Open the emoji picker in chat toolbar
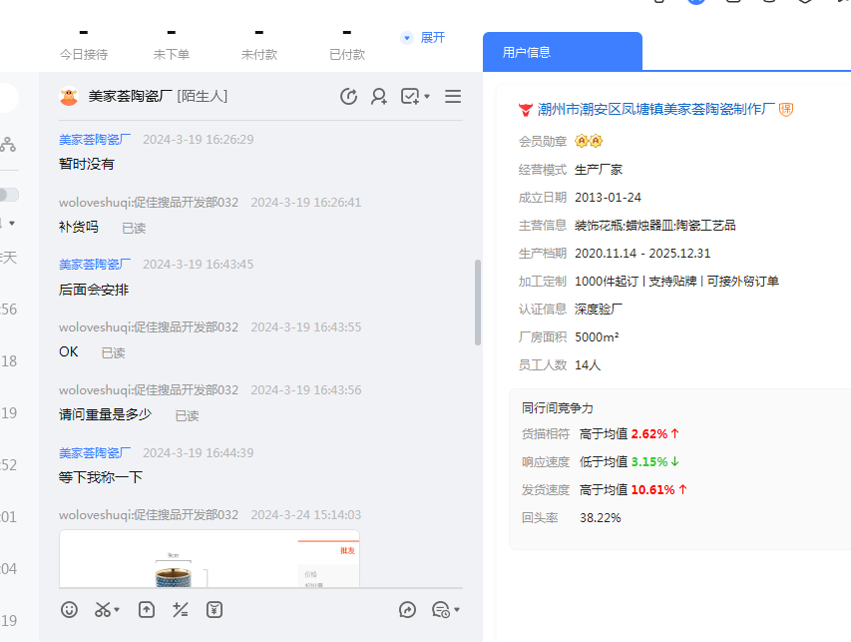 (69, 609)
